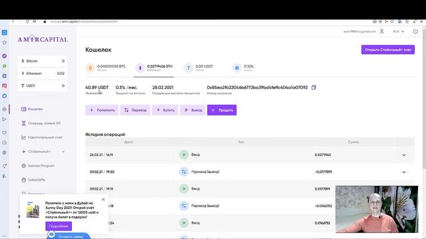Click green Ввод icon in 09.02.21 19:11 row
The width and height of the screenshot is (426, 239).
tap(184, 189)
